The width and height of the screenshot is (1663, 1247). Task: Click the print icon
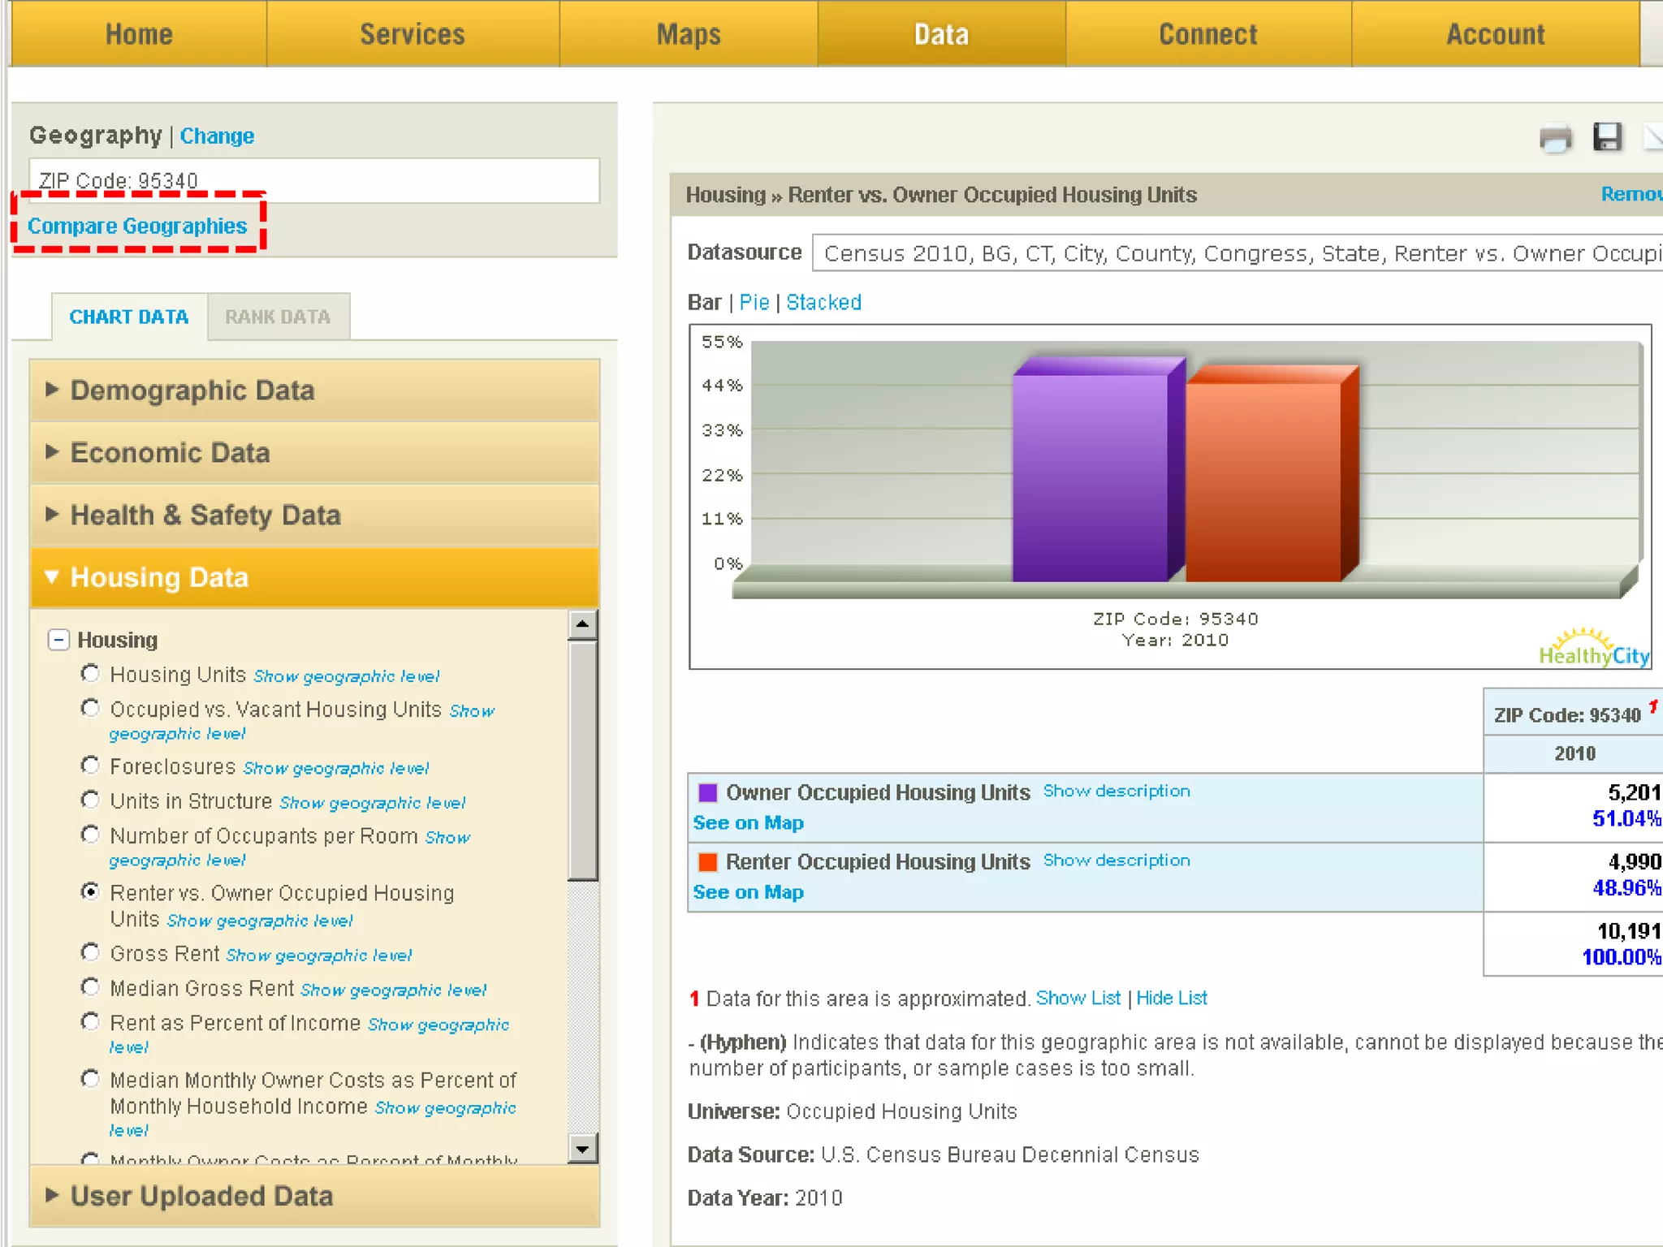(x=1555, y=138)
